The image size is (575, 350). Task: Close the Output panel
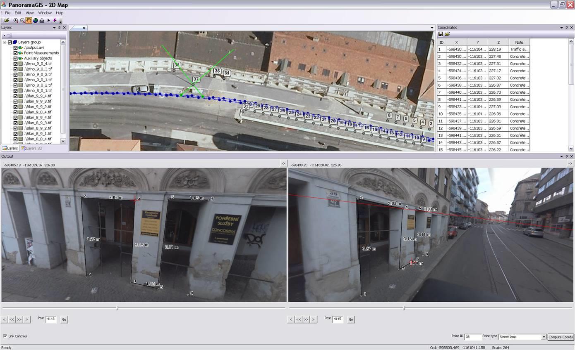[x=572, y=156]
